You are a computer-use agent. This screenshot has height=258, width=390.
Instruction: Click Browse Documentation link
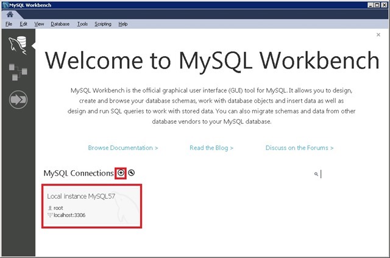123,148
